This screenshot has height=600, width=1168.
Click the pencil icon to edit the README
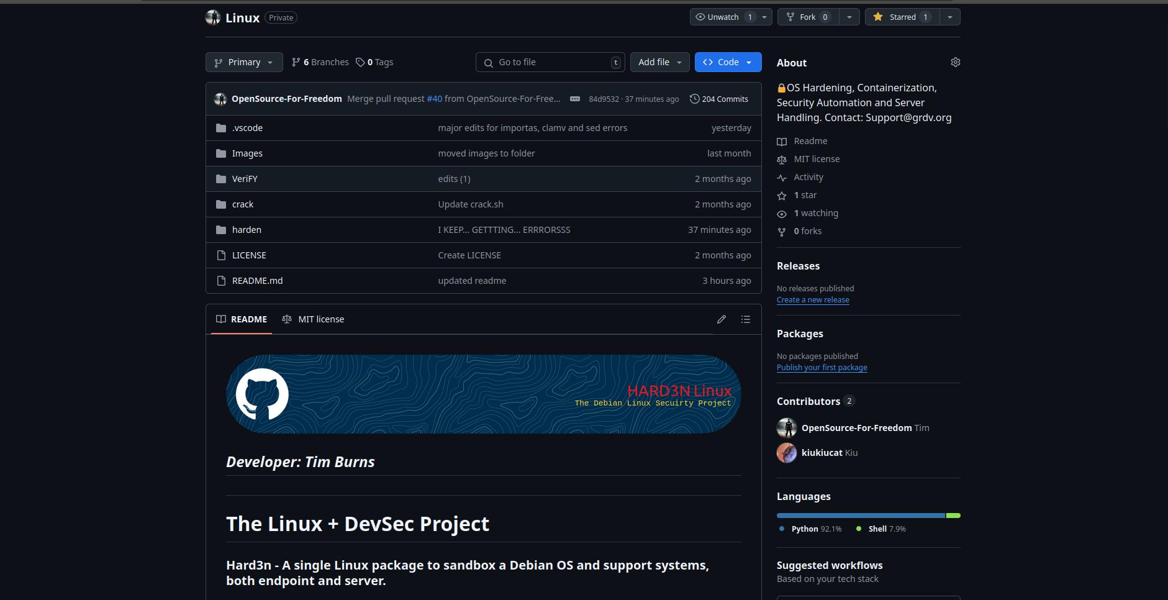click(721, 319)
